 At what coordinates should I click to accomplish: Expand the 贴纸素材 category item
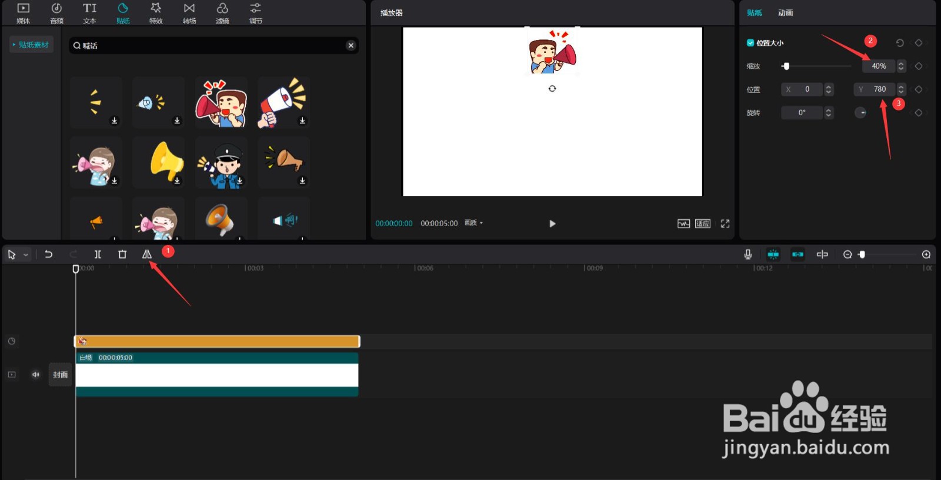tap(31, 45)
